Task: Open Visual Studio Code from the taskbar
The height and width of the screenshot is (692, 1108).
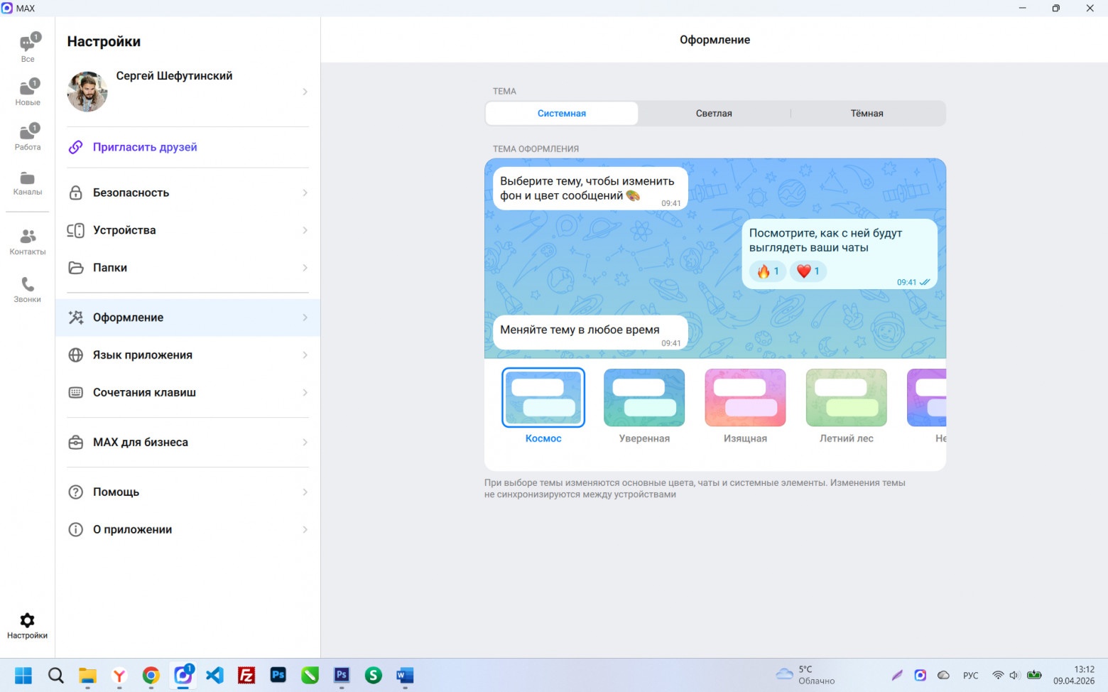Action: (x=214, y=675)
